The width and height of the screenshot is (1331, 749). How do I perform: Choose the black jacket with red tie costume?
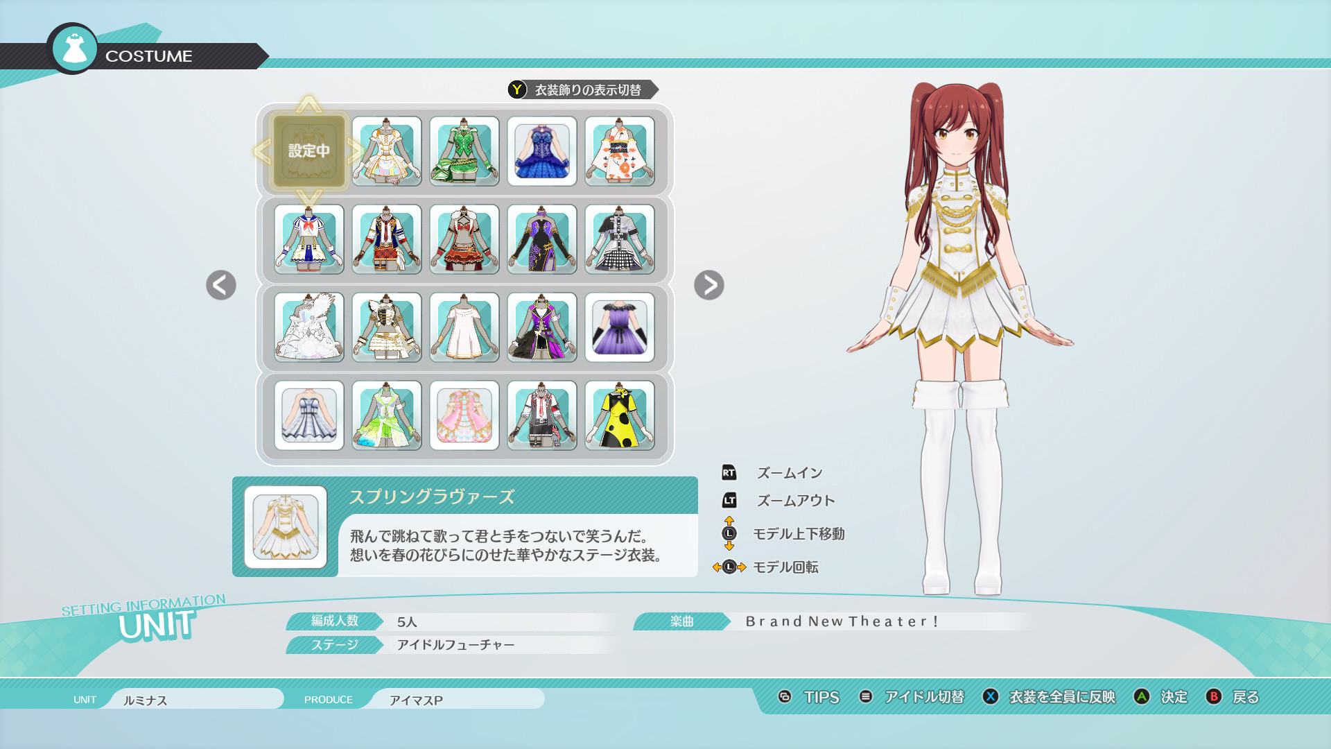tap(542, 415)
